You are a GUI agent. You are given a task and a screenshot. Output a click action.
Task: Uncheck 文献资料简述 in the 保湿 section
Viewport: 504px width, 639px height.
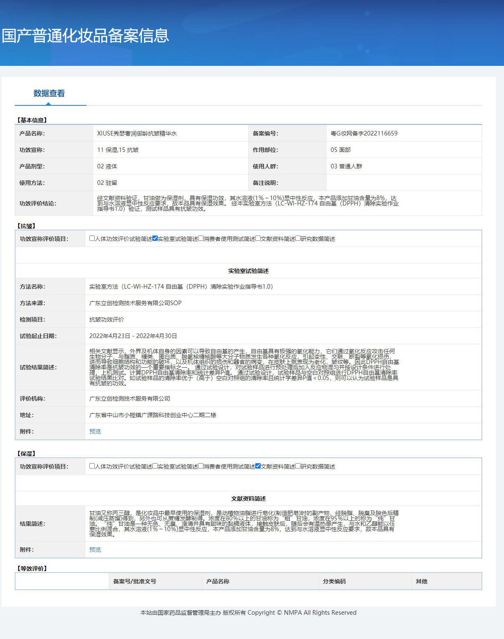(x=258, y=466)
